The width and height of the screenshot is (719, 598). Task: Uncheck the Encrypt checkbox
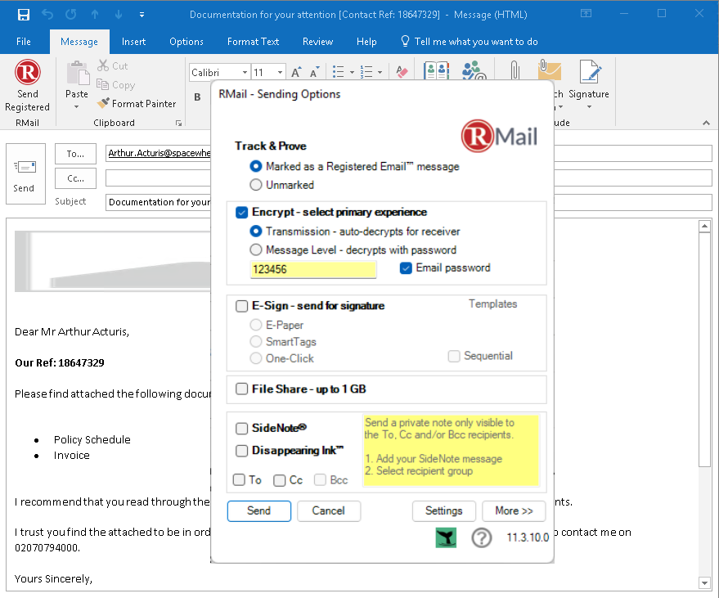coord(241,213)
